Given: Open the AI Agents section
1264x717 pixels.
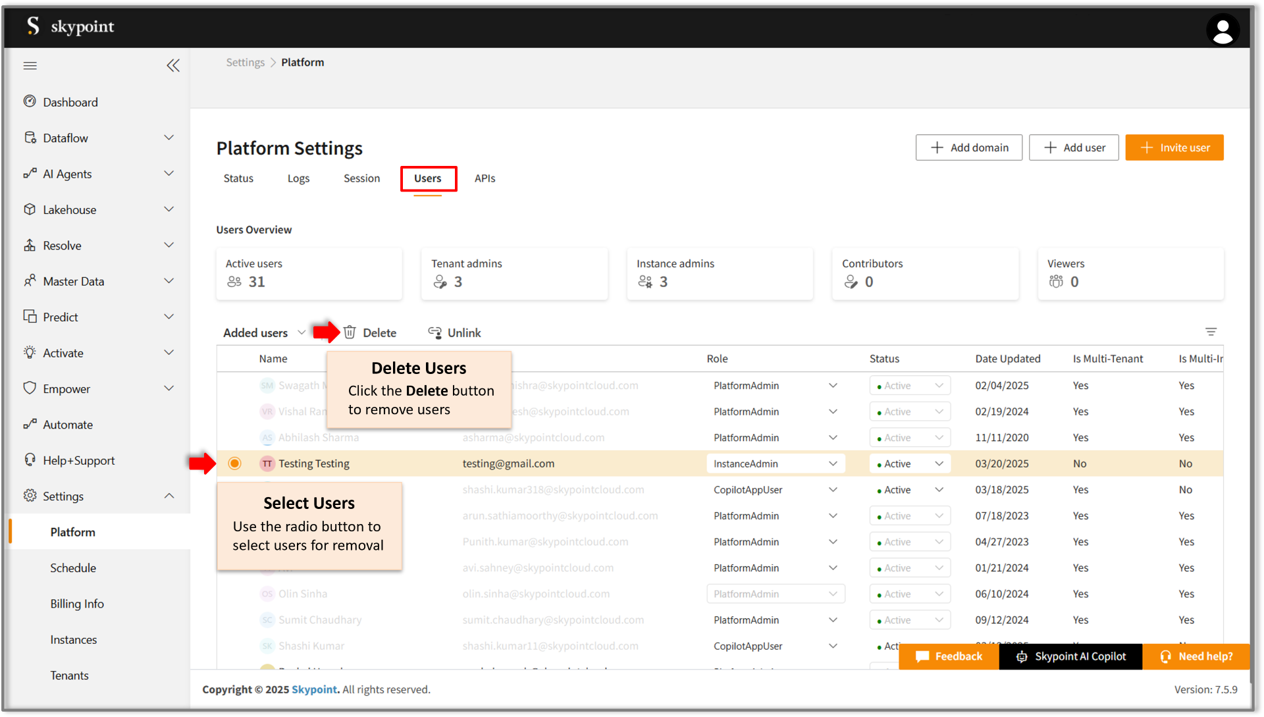Looking at the screenshot, I should (66, 173).
